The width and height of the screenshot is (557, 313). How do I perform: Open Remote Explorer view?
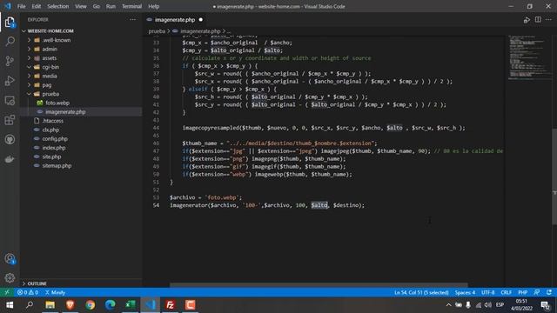[x=10, y=101]
